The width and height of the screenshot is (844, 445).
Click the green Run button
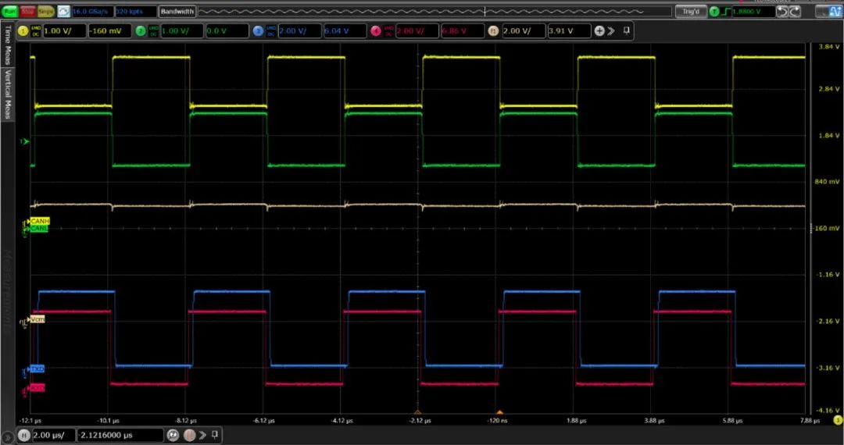point(9,11)
